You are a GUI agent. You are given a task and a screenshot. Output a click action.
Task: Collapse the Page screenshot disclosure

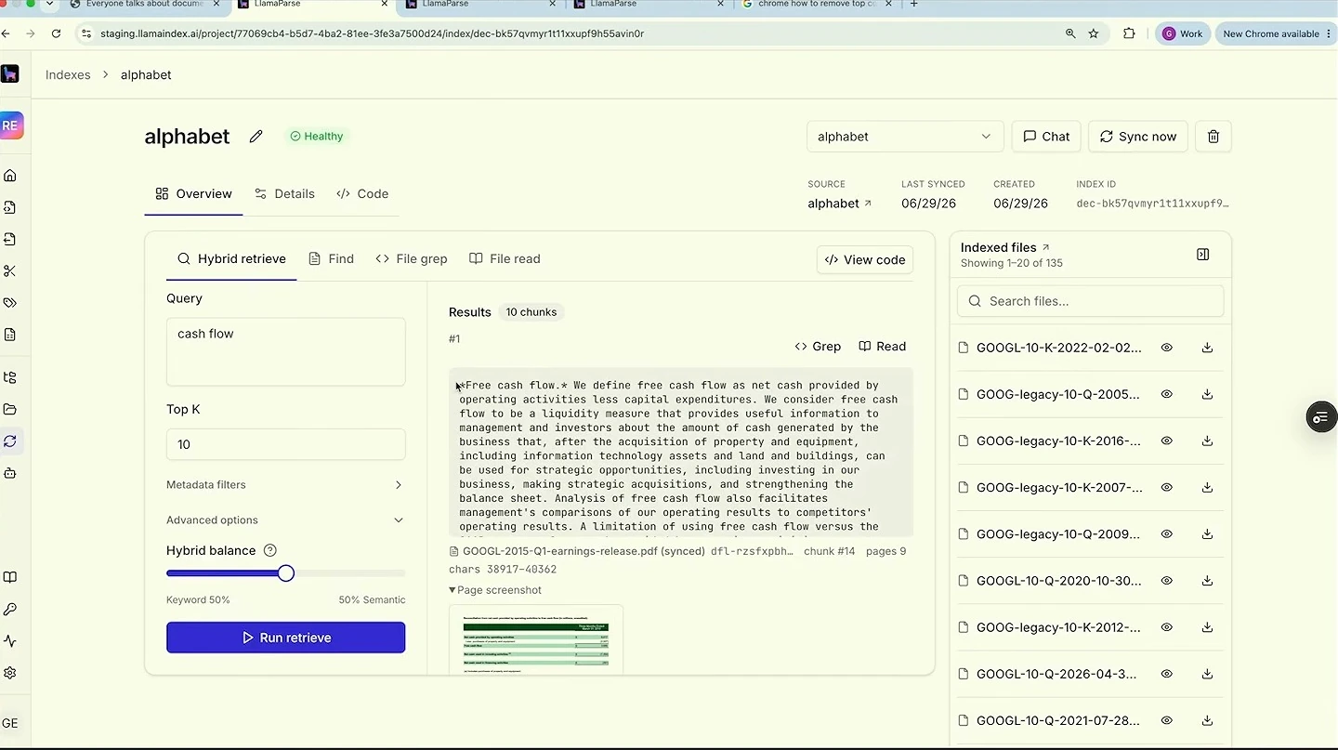(495, 590)
